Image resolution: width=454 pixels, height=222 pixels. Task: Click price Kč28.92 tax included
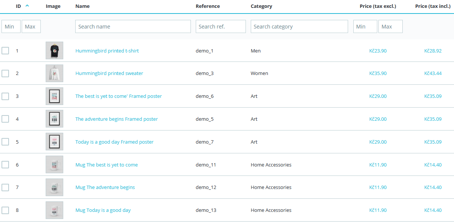pos(433,51)
